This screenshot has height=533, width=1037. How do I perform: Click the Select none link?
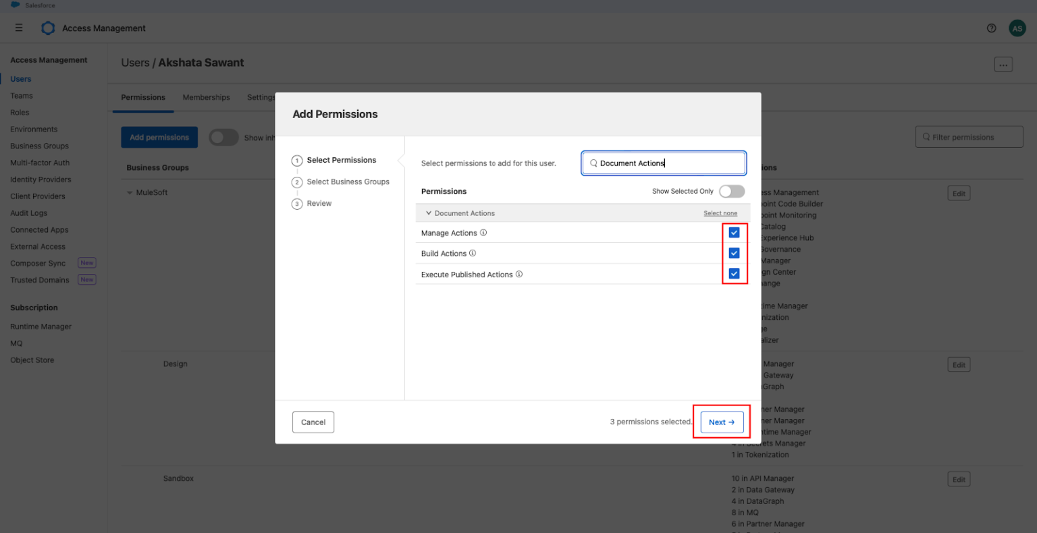[x=720, y=213]
